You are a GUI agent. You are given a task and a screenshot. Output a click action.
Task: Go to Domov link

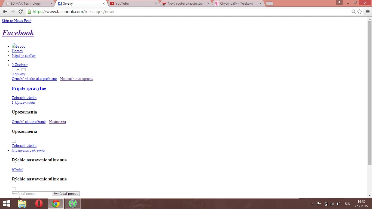(x=17, y=51)
